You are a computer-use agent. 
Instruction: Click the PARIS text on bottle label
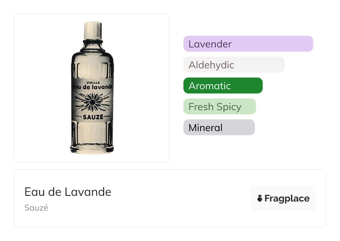click(x=78, y=116)
